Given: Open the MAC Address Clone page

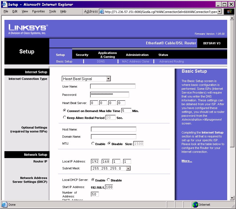Looking at the screenshot, I should [x=135, y=61].
